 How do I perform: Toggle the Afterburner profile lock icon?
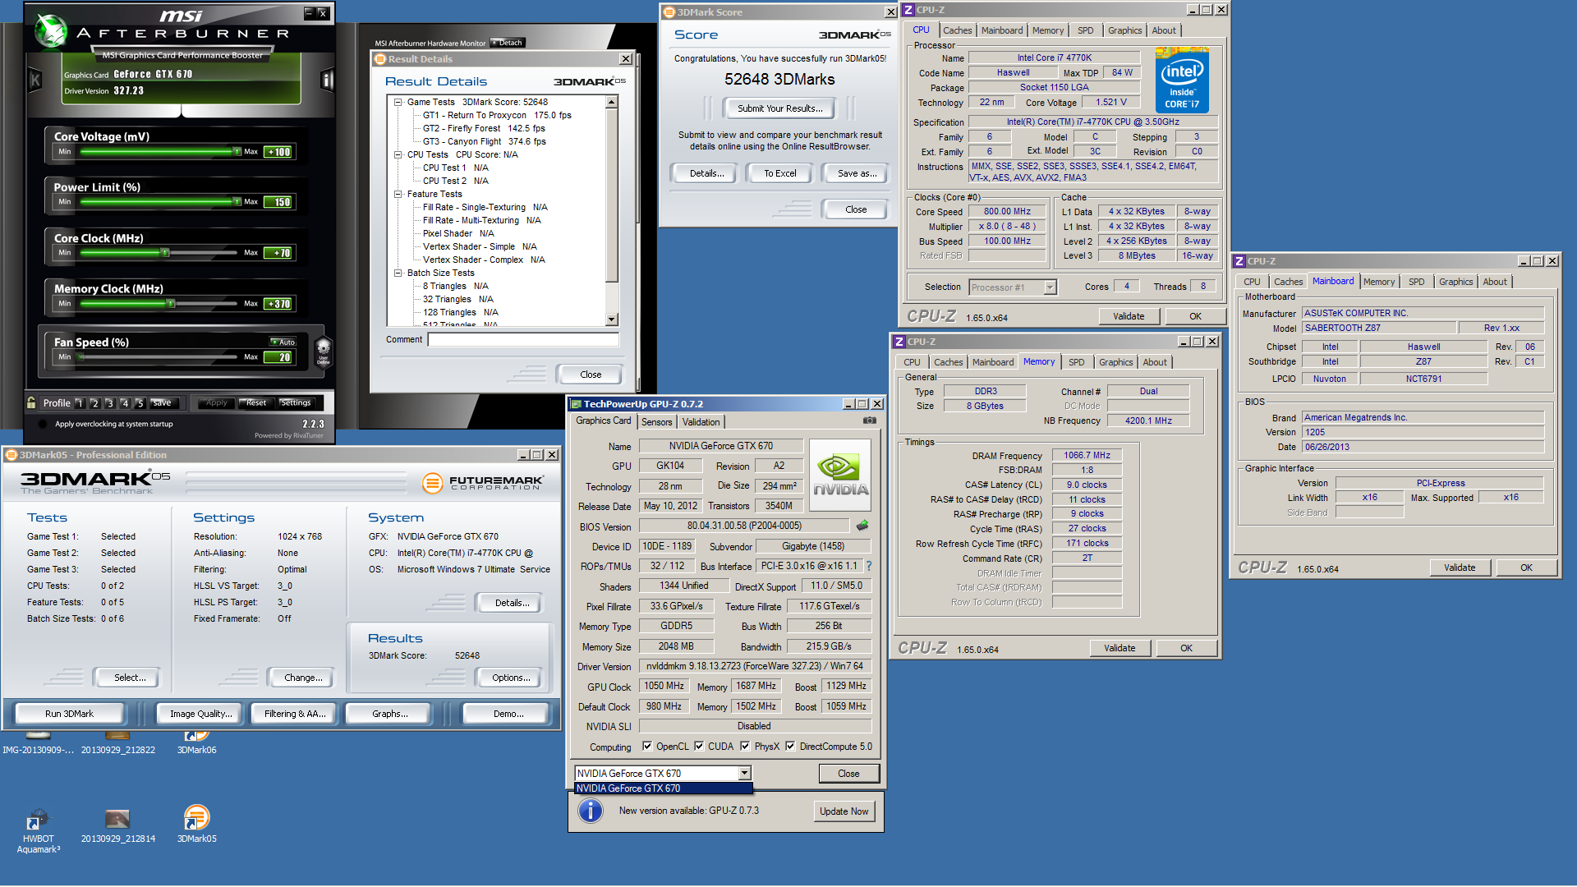[31, 402]
